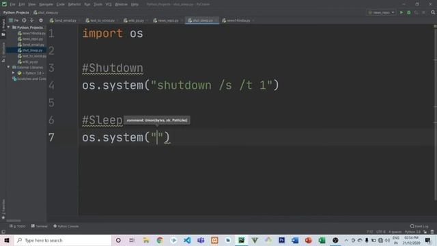Open the File menu

pyautogui.click(x=12, y=5)
